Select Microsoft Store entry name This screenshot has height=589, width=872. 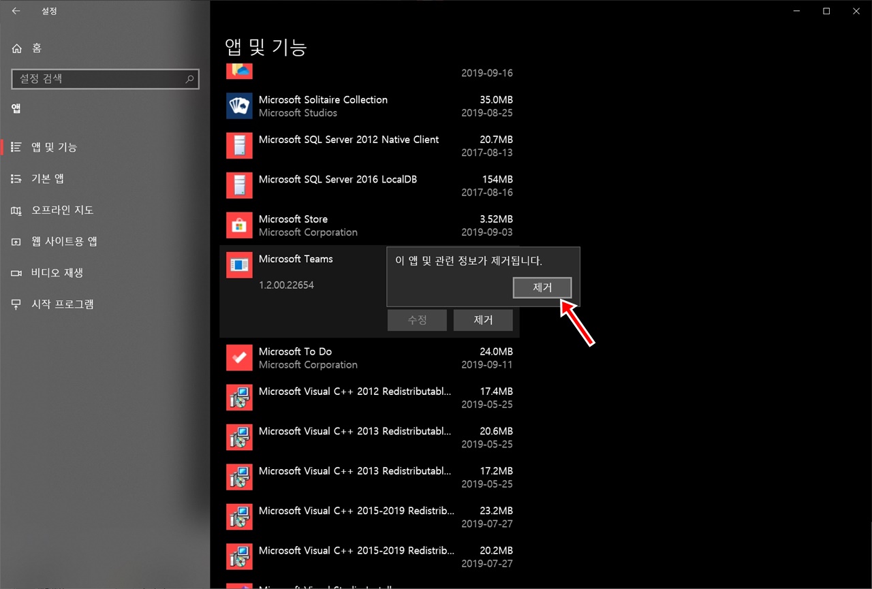point(293,219)
